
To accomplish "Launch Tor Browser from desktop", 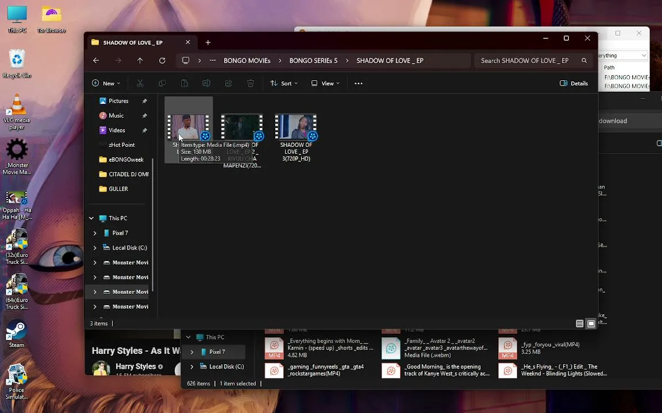I will click(52, 19).
